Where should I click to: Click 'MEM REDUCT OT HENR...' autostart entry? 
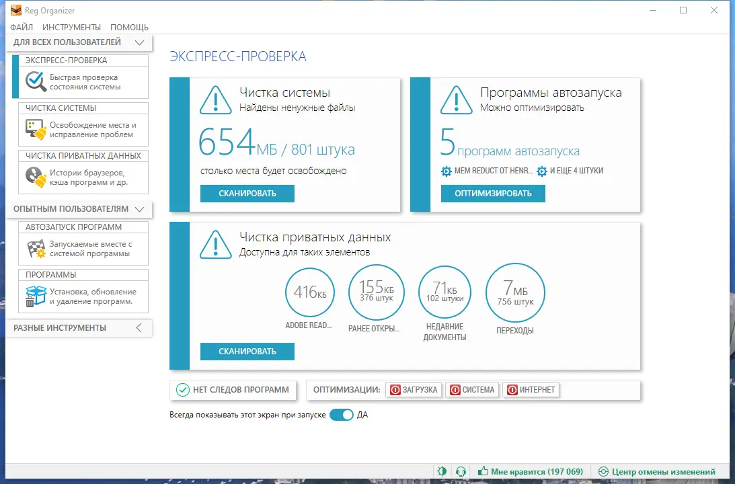pos(493,171)
